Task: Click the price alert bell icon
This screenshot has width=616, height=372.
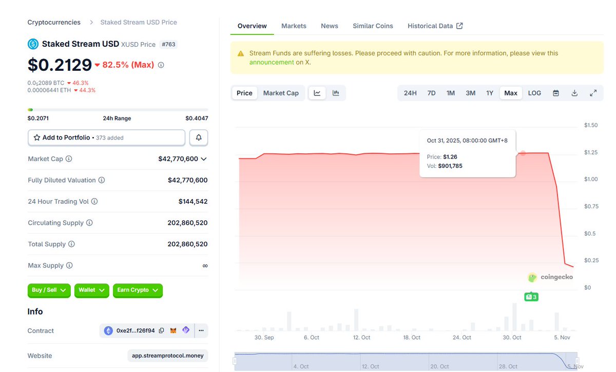Action: (199, 138)
